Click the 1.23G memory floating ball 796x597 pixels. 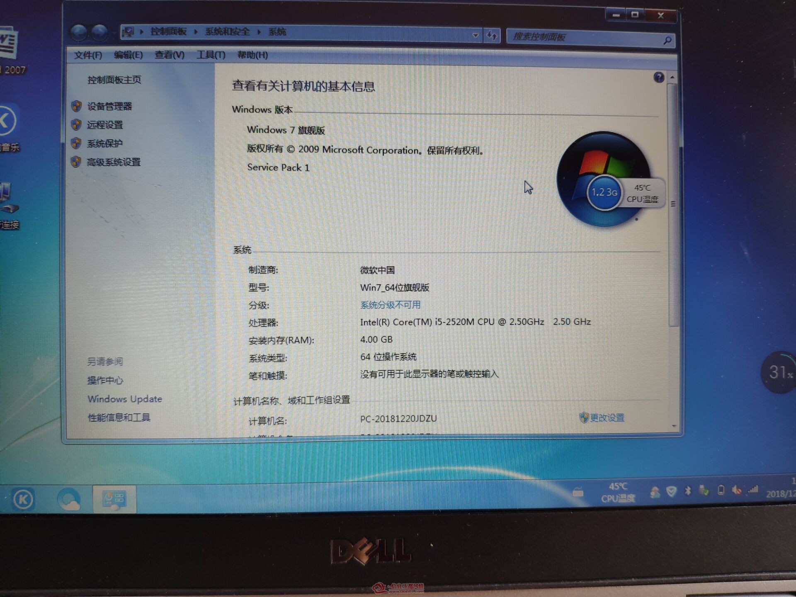(x=604, y=192)
